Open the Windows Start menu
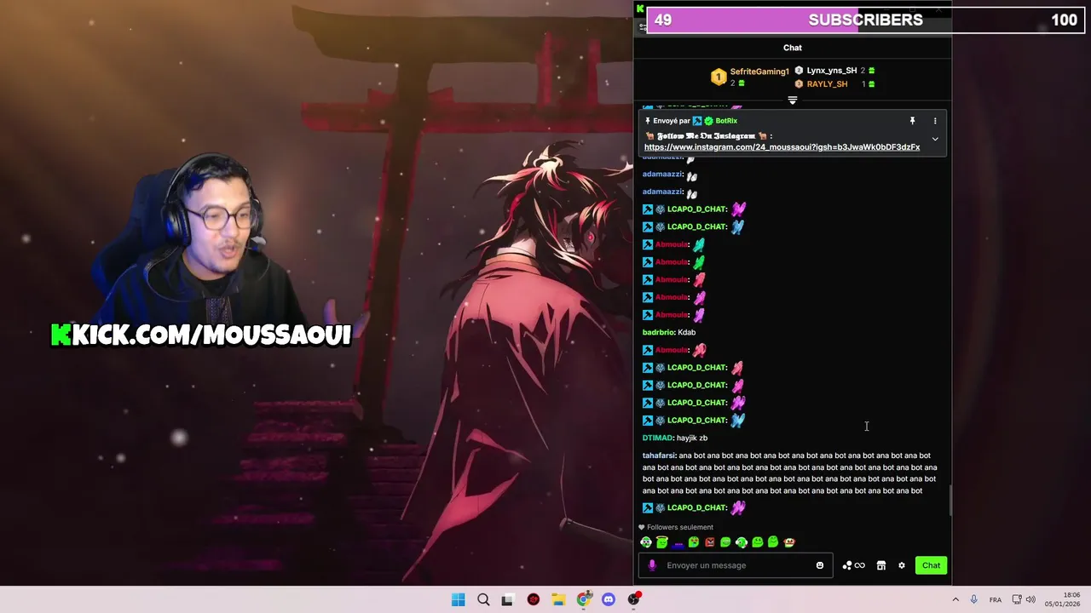 pyautogui.click(x=459, y=599)
